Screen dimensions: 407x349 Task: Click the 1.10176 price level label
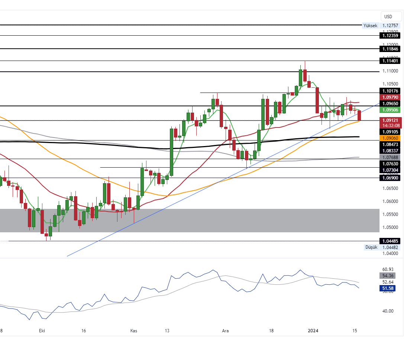(x=390, y=91)
